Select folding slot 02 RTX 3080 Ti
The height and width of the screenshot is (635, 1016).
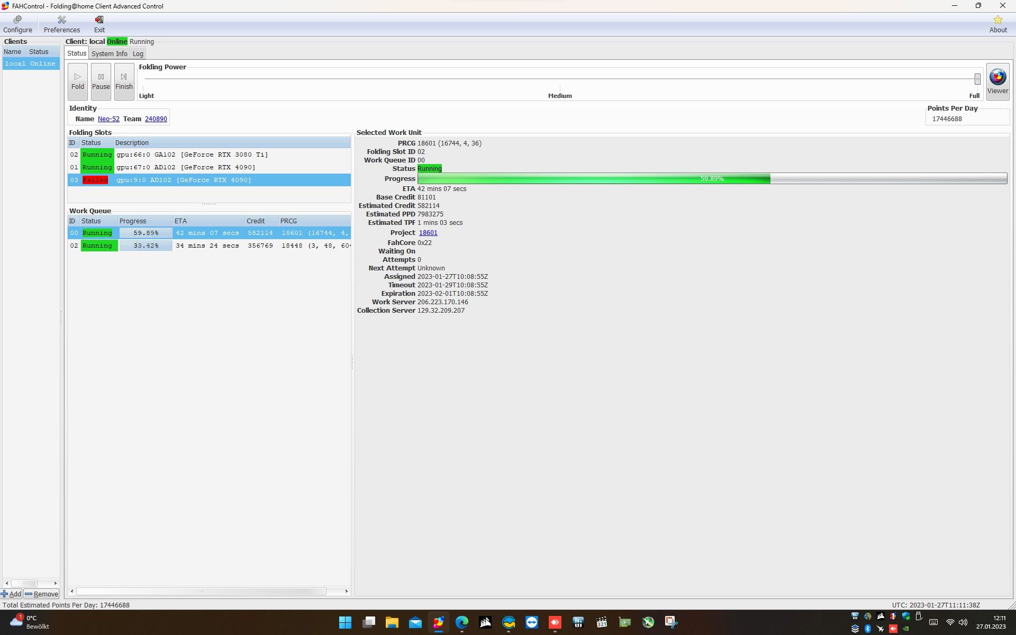pos(209,155)
